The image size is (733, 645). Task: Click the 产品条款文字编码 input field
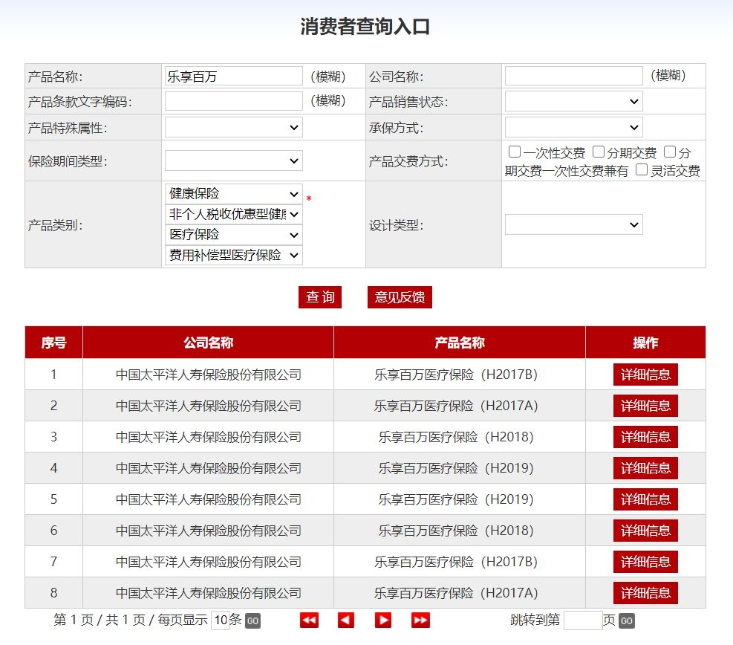pos(233,101)
